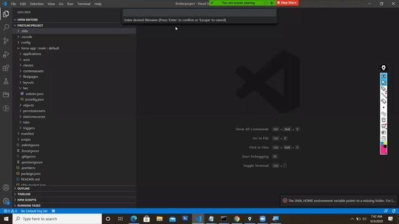Open Chrome from the Windows taskbar
Image resolution: width=399 pixels, height=224 pixels.
(237, 218)
